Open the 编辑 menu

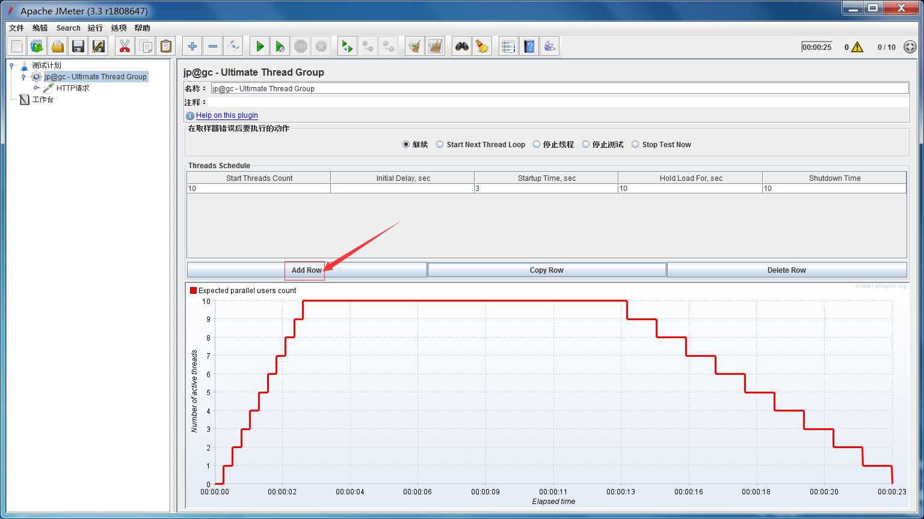tap(40, 28)
